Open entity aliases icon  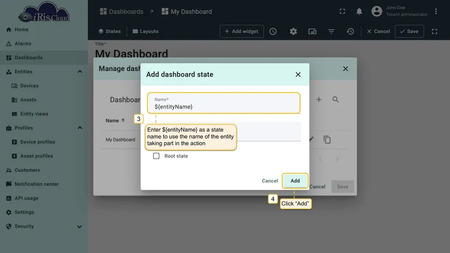(x=312, y=31)
